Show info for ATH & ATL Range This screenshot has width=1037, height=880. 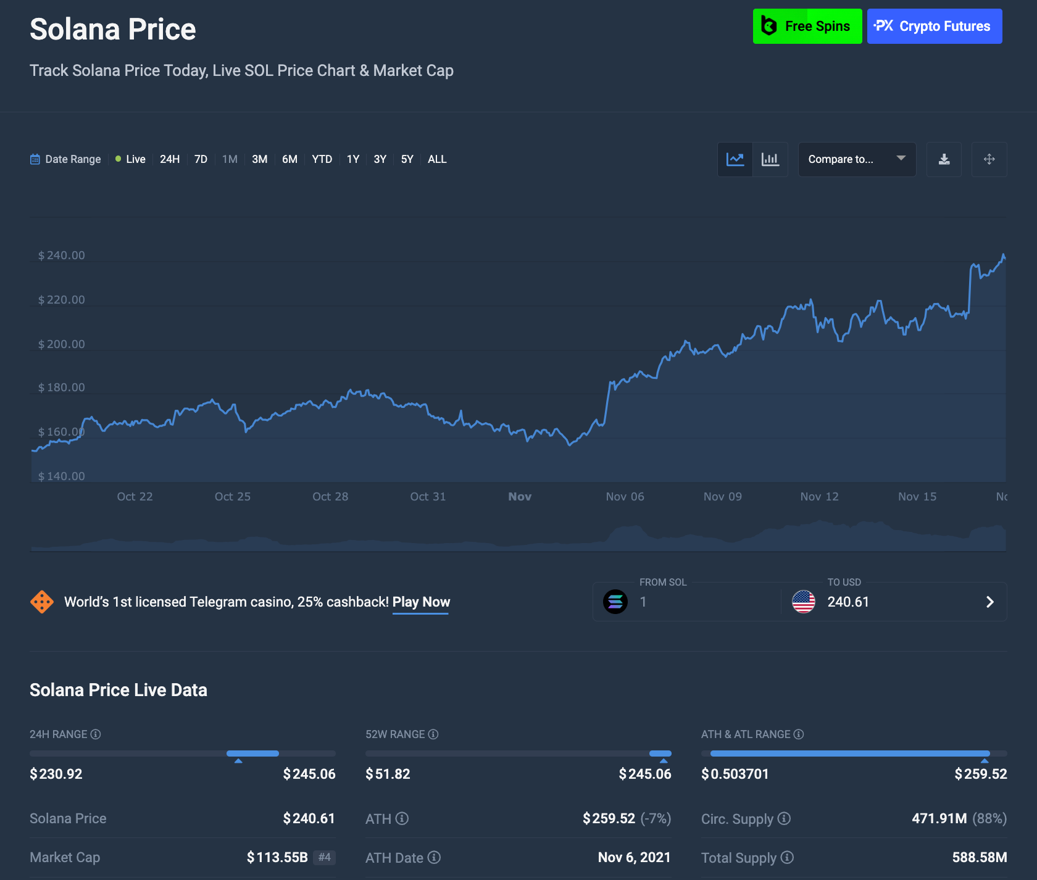[799, 734]
